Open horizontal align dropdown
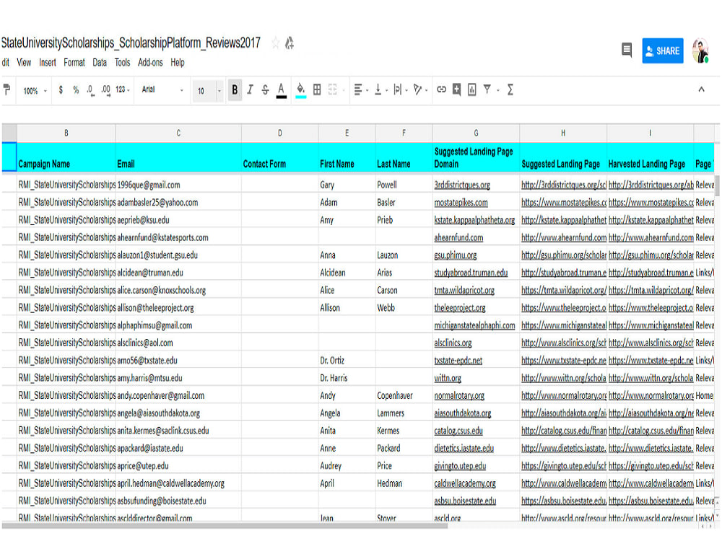 360,89
